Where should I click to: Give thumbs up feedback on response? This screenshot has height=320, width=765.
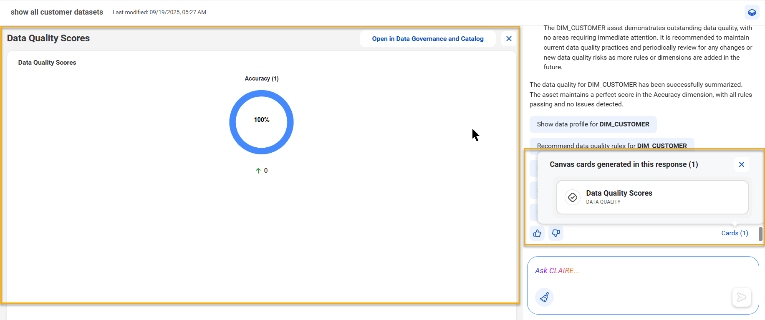pyautogui.click(x=537, y=233)
